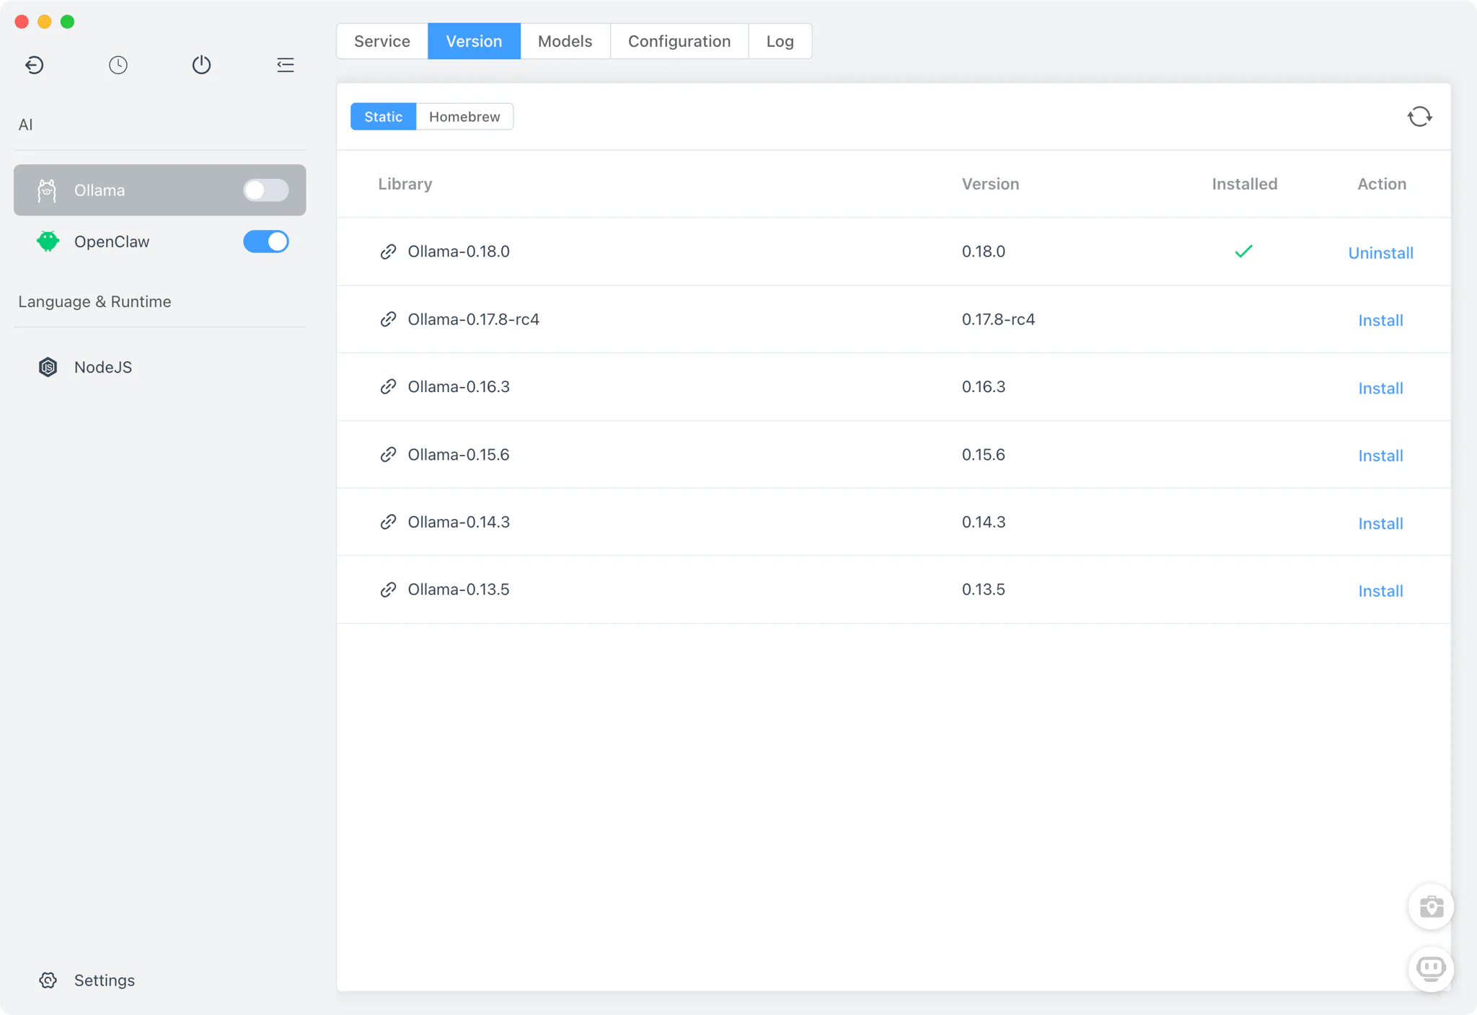Open the robot assistant floating button

(1431, 968)
